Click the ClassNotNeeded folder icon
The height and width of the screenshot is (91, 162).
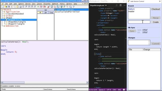(x=4, y=14)
